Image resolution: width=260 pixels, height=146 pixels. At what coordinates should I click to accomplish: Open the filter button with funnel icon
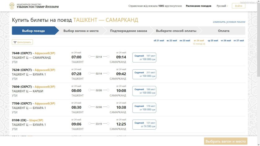(22, 42)
